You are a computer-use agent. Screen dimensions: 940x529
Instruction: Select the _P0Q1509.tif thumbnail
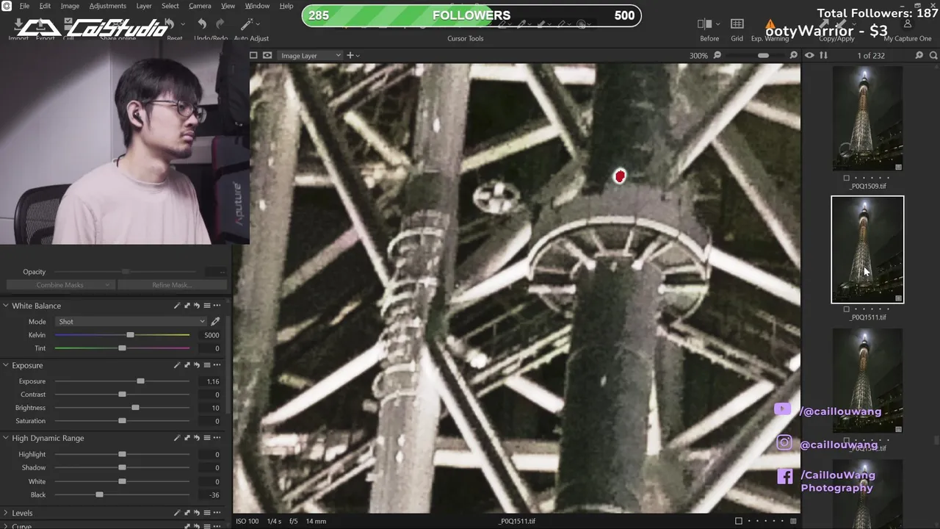click(x=867, y=118)
